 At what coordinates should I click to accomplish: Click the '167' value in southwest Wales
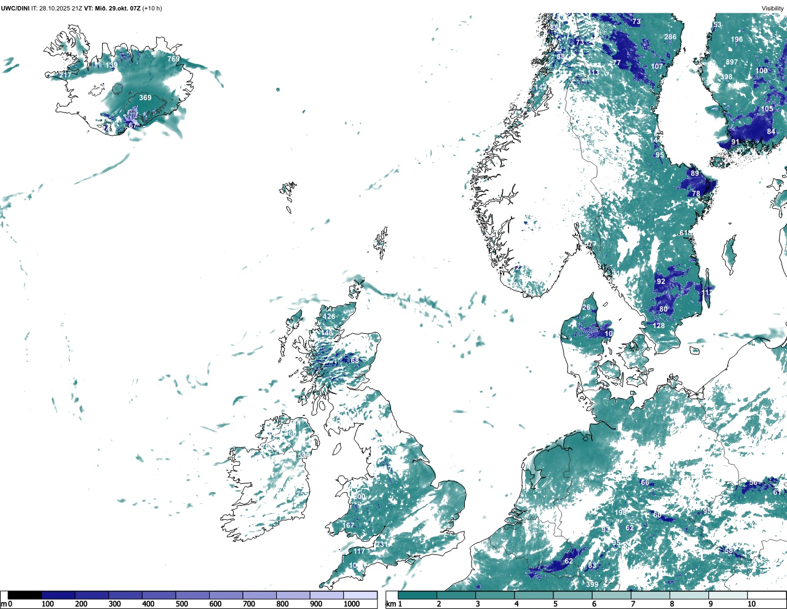(x=349, y=525)
